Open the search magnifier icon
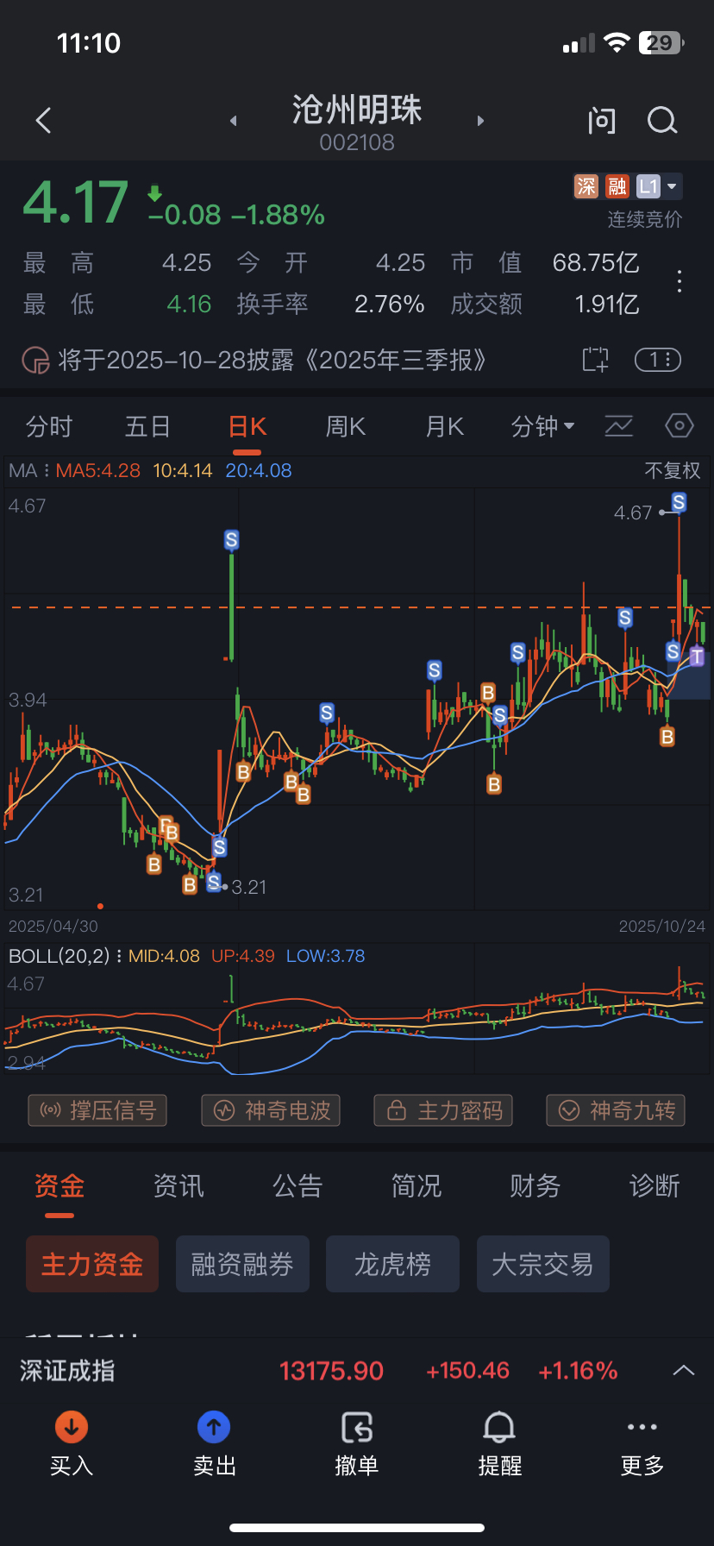This screenshot has width=714, height=1546. [x=662, y=121]
